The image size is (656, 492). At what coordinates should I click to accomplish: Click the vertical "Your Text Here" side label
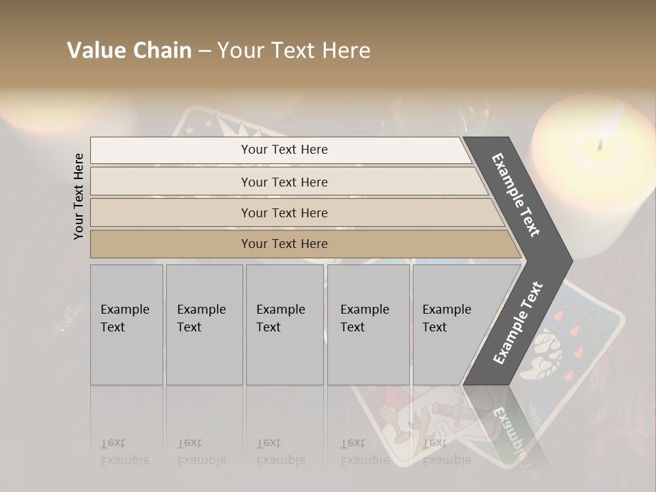click(79, 196)
